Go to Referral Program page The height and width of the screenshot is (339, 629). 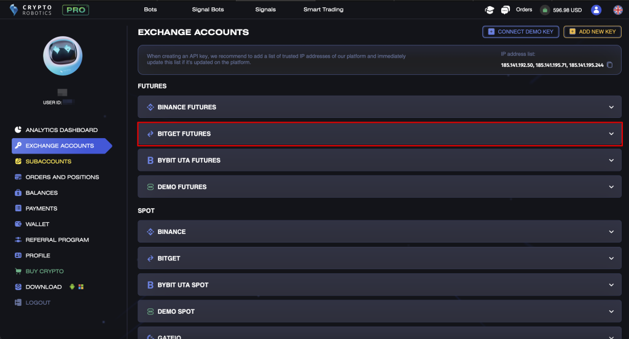click(x=57, y=240)
